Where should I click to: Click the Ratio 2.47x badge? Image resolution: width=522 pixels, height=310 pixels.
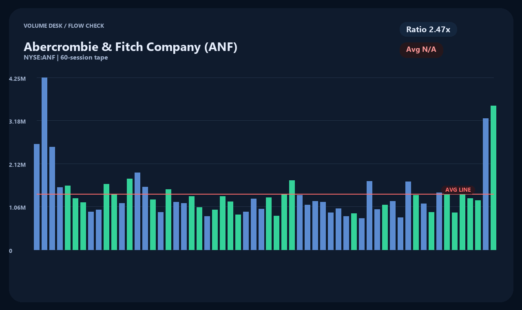click(x=428, y=29)
